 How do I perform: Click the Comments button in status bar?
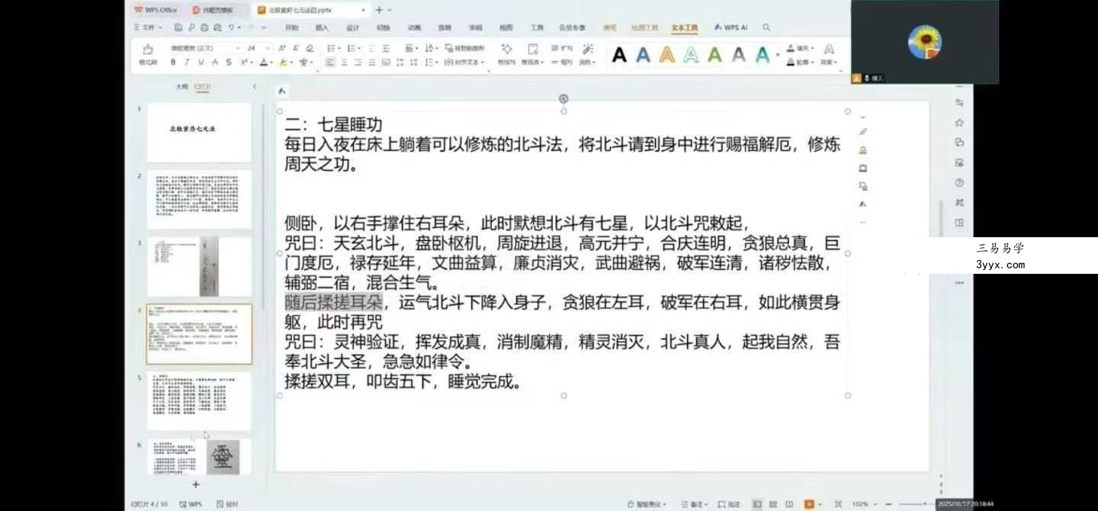point(729,504)
